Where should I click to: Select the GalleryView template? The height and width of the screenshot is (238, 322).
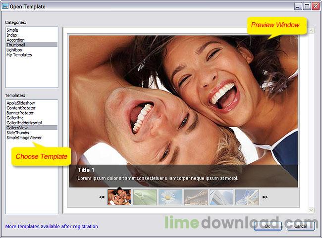click(x=18, y=128)
